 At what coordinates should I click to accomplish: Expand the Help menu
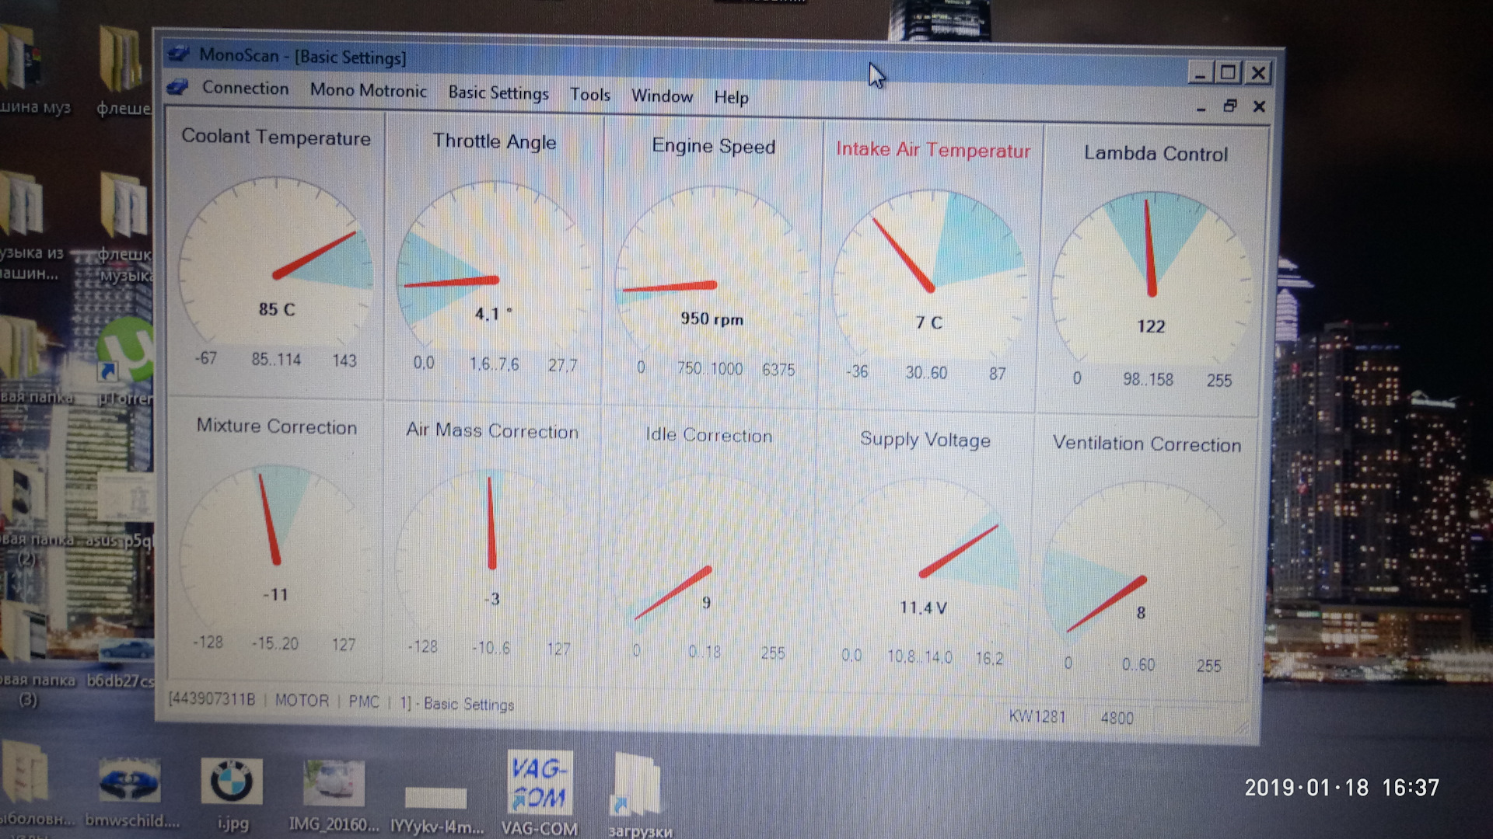[731, 97]
